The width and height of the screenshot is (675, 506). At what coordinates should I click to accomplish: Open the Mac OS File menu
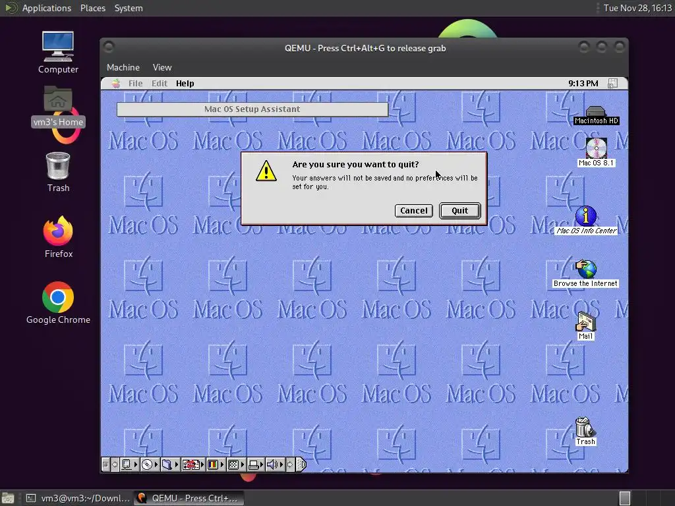tap(135, 84)
